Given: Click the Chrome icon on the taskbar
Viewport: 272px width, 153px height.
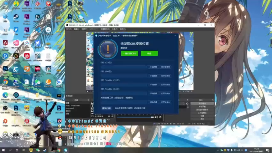Looking at the screenshot, I should point(59,150).
